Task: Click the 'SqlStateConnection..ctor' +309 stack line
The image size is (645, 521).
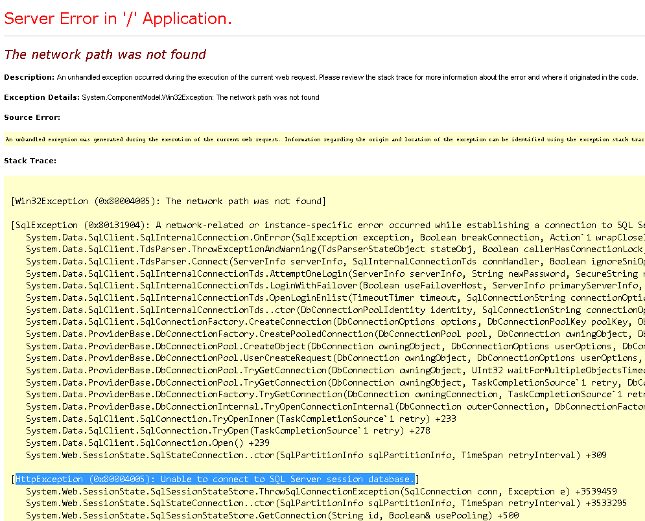Action: click(x=316, y=456)
